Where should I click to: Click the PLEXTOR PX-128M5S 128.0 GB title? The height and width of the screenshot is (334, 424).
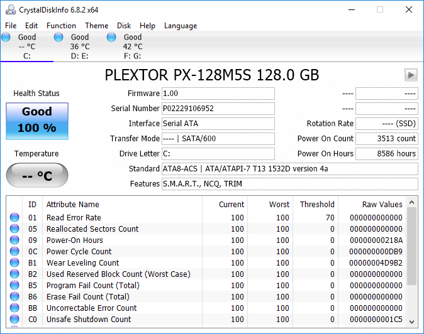pos(212,75)
